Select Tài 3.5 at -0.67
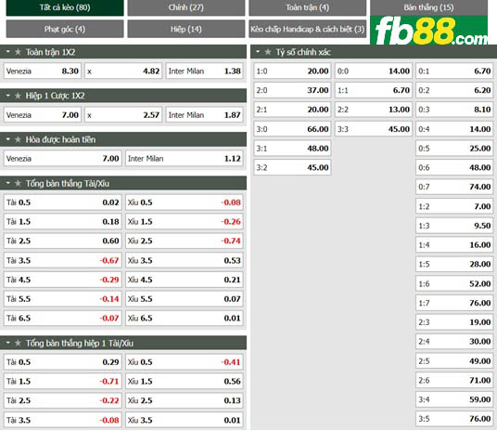Image resolution: width=497 pixels, height=431 pixels. tap(62, 260)
